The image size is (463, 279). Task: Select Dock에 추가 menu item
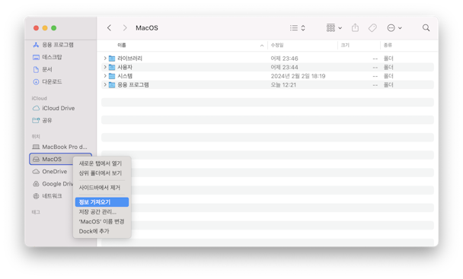94,231
